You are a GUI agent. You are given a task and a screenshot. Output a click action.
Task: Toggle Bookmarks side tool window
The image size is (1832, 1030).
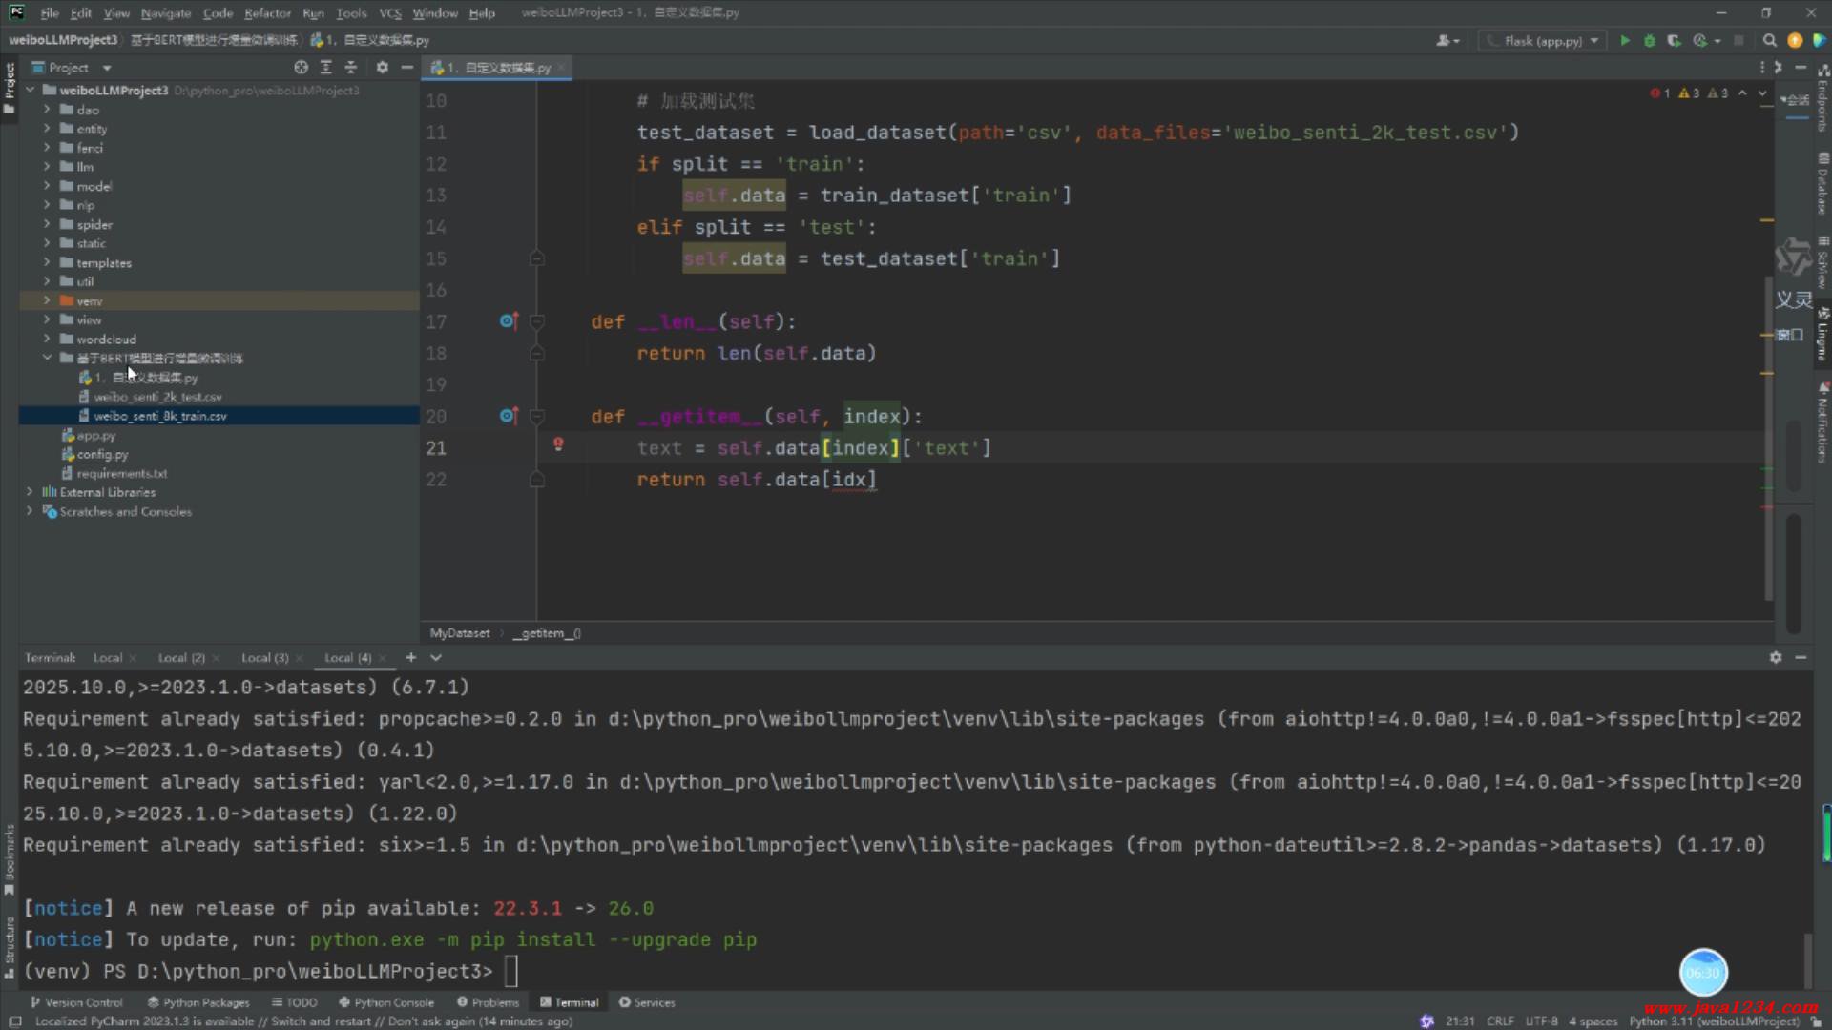(10, 858)
